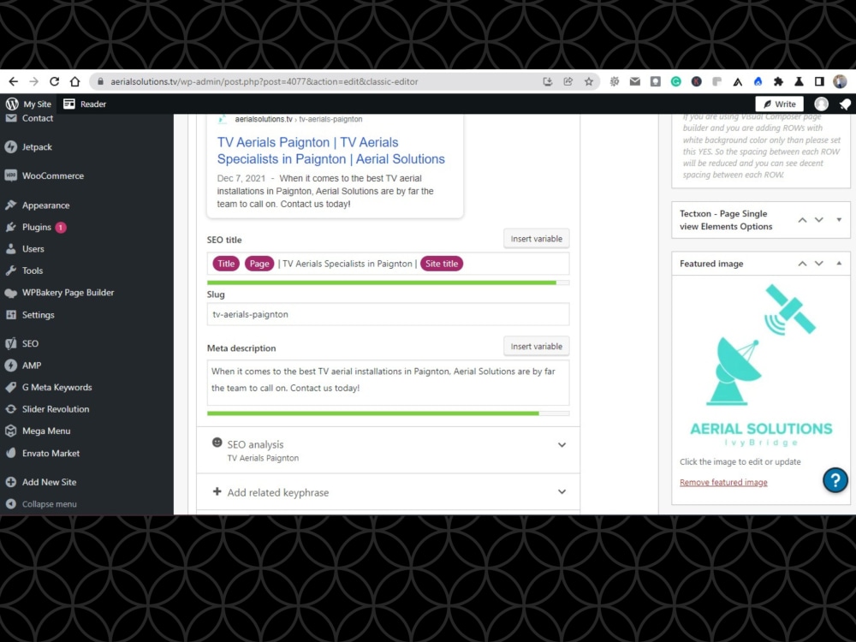Click the WordPress logo My Site

tap(28, 104)
